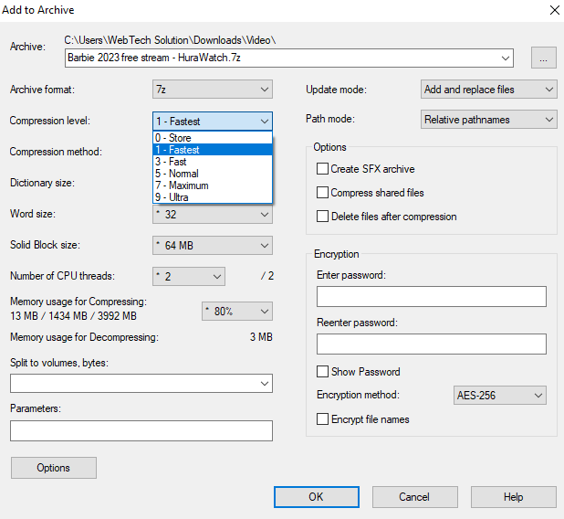Close the Add to Archive dialog
The height and width of the screenshot is (519, 564).
554,10
